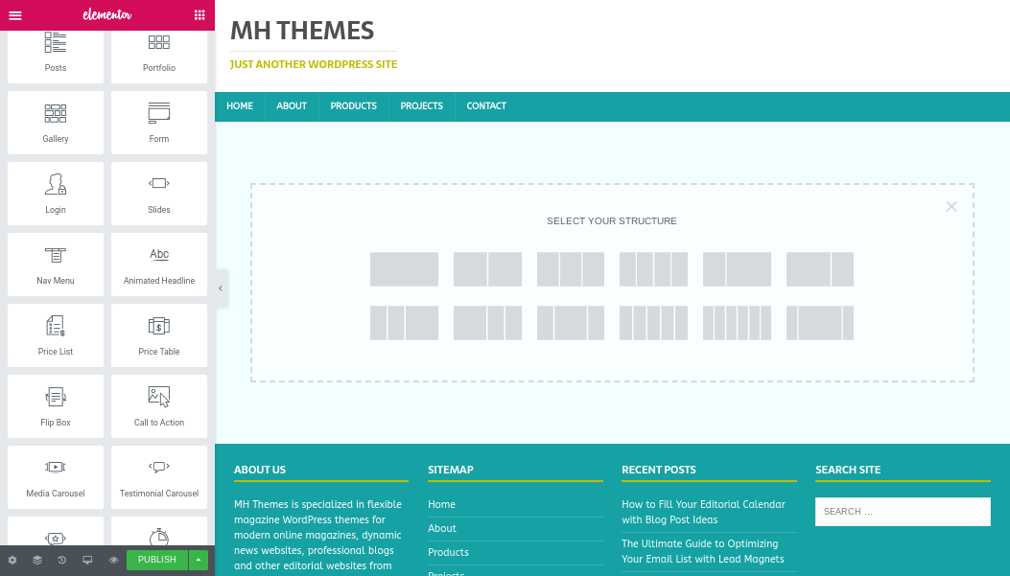Open the Projects nav menu item
1010x576 pixels.
422,106
